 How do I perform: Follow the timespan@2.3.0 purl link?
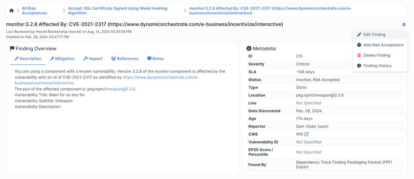(120, 89)
